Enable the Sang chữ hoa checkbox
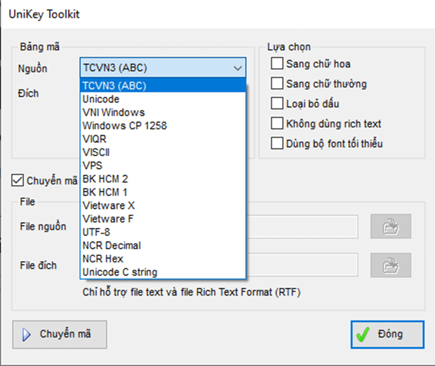Viewport: 435px width, 366px height. [x=277, y=64]
